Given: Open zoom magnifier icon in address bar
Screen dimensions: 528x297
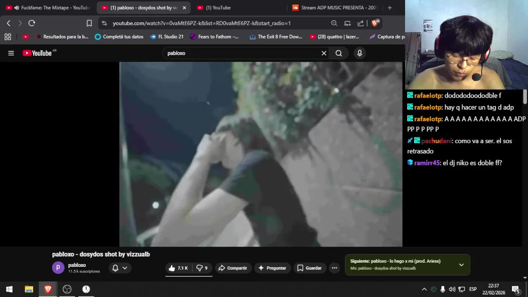Looking at the screenshot, I should pos(334,23).
